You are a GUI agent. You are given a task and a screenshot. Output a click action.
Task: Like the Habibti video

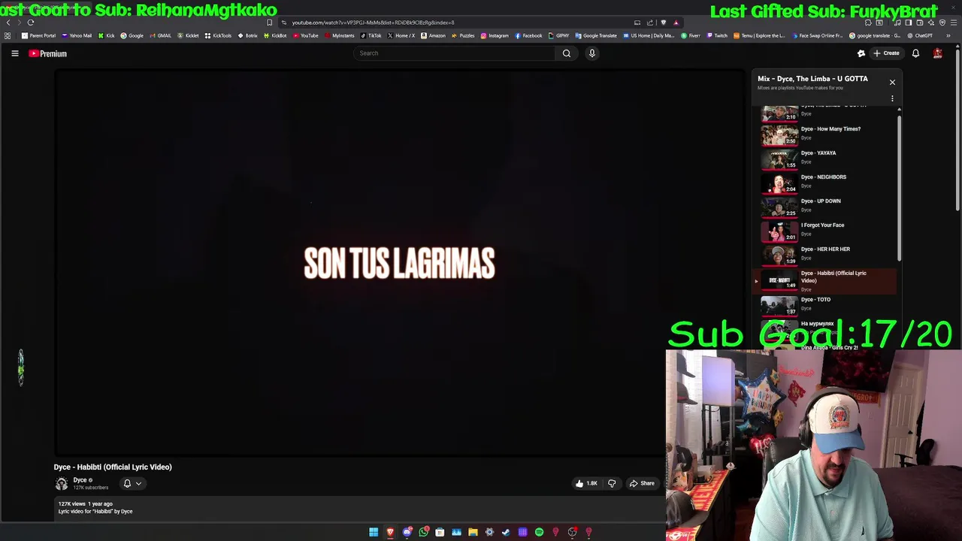pyautogui.click(x=586, y=483)
